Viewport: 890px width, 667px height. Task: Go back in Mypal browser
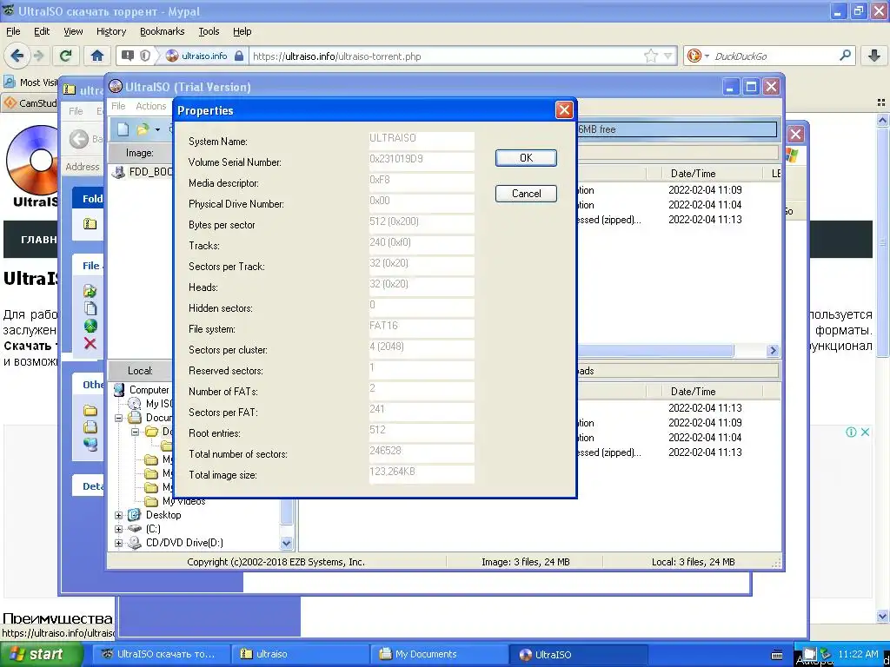[17, 56]
